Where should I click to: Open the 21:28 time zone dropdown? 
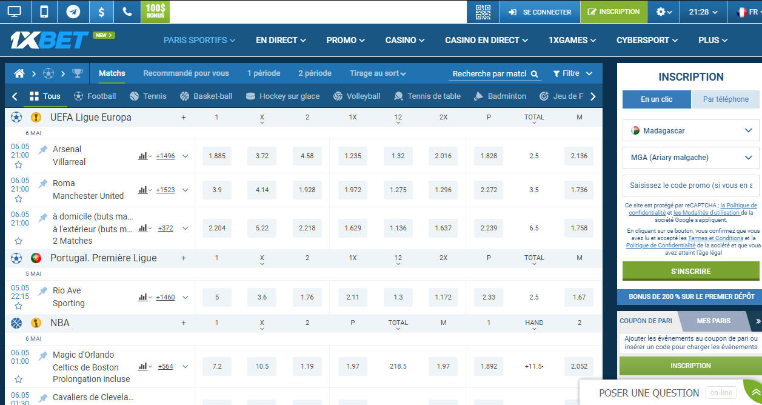point(703,12)
